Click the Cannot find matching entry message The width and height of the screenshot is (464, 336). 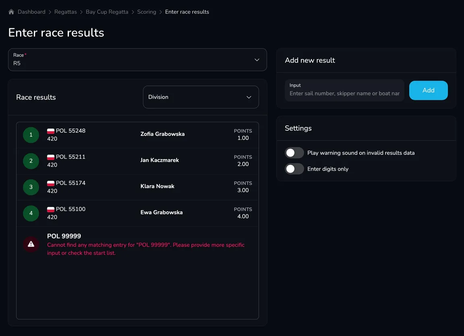coord(145,249)
